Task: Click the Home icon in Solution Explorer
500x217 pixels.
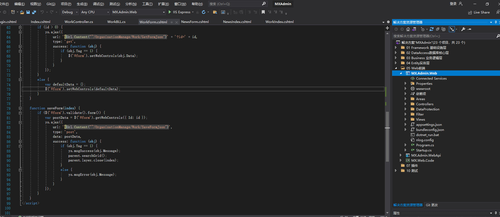Action: (408, 29)
